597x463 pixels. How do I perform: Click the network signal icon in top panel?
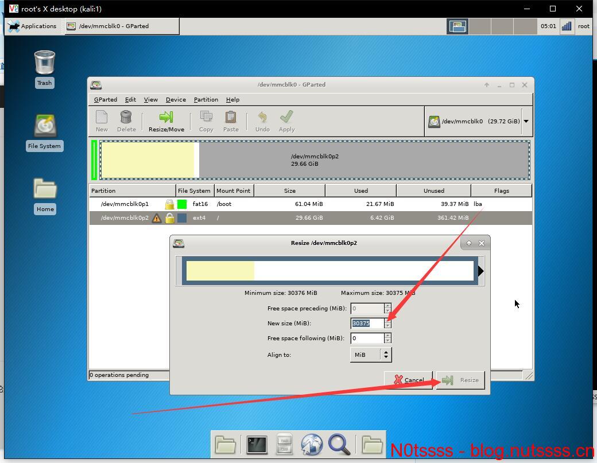click(x=567, y=26)
